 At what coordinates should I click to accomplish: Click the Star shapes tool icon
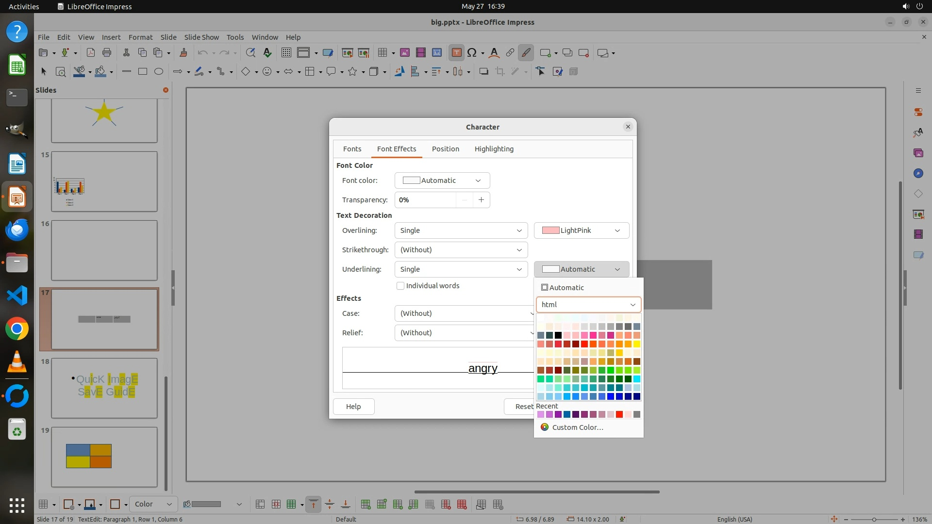[x=352, y=72]
